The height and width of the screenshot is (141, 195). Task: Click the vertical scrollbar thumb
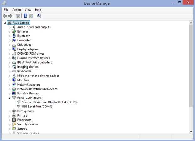(191, 65)
